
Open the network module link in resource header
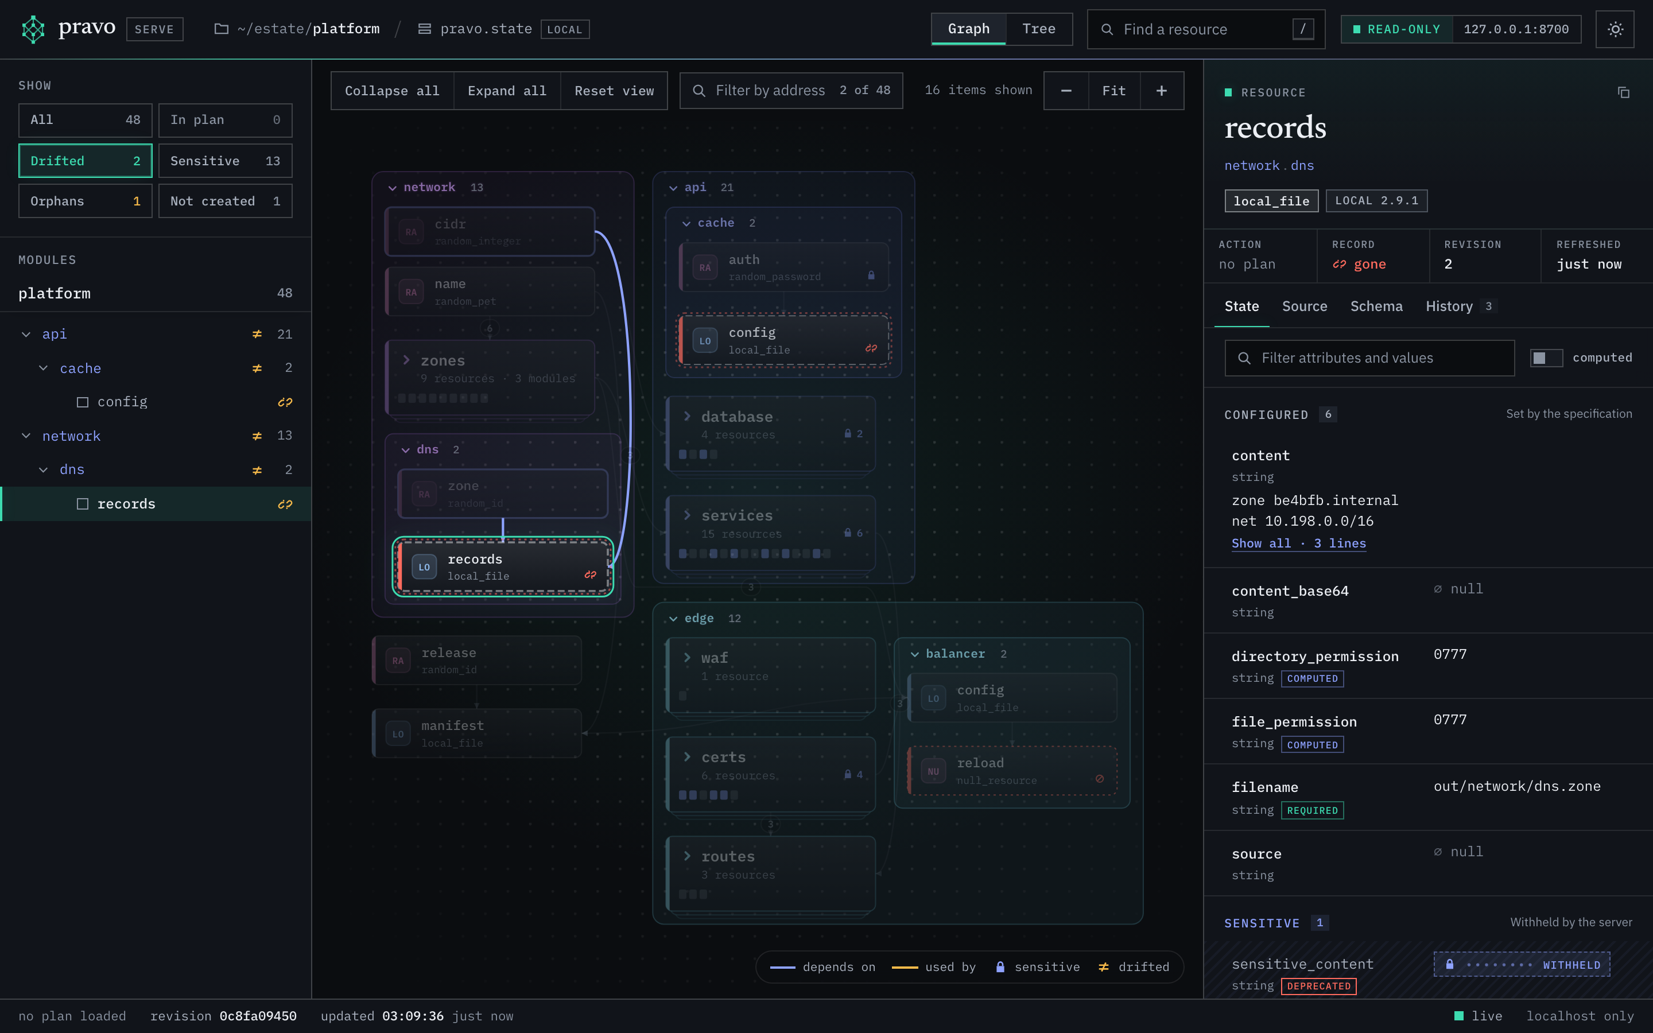click(1251, 165)
